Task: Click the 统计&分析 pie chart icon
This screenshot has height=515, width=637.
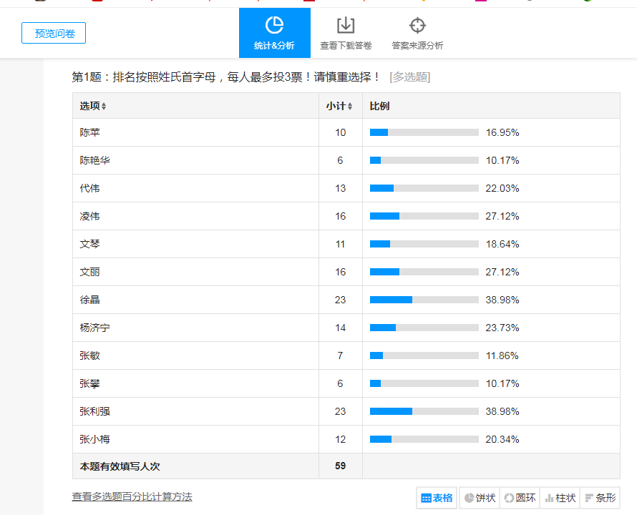Action: point(274,26)
